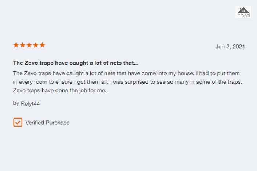Click the fifth rating star

tap(42, 45)
